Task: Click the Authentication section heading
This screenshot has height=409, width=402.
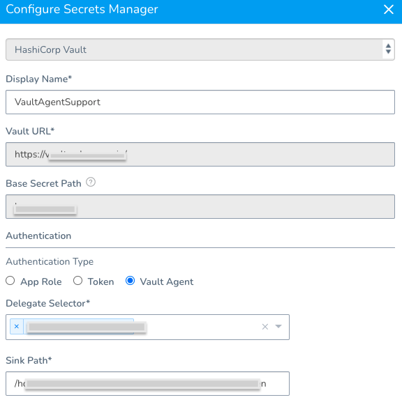Action: pyautogui.click(x=38, y=236)
